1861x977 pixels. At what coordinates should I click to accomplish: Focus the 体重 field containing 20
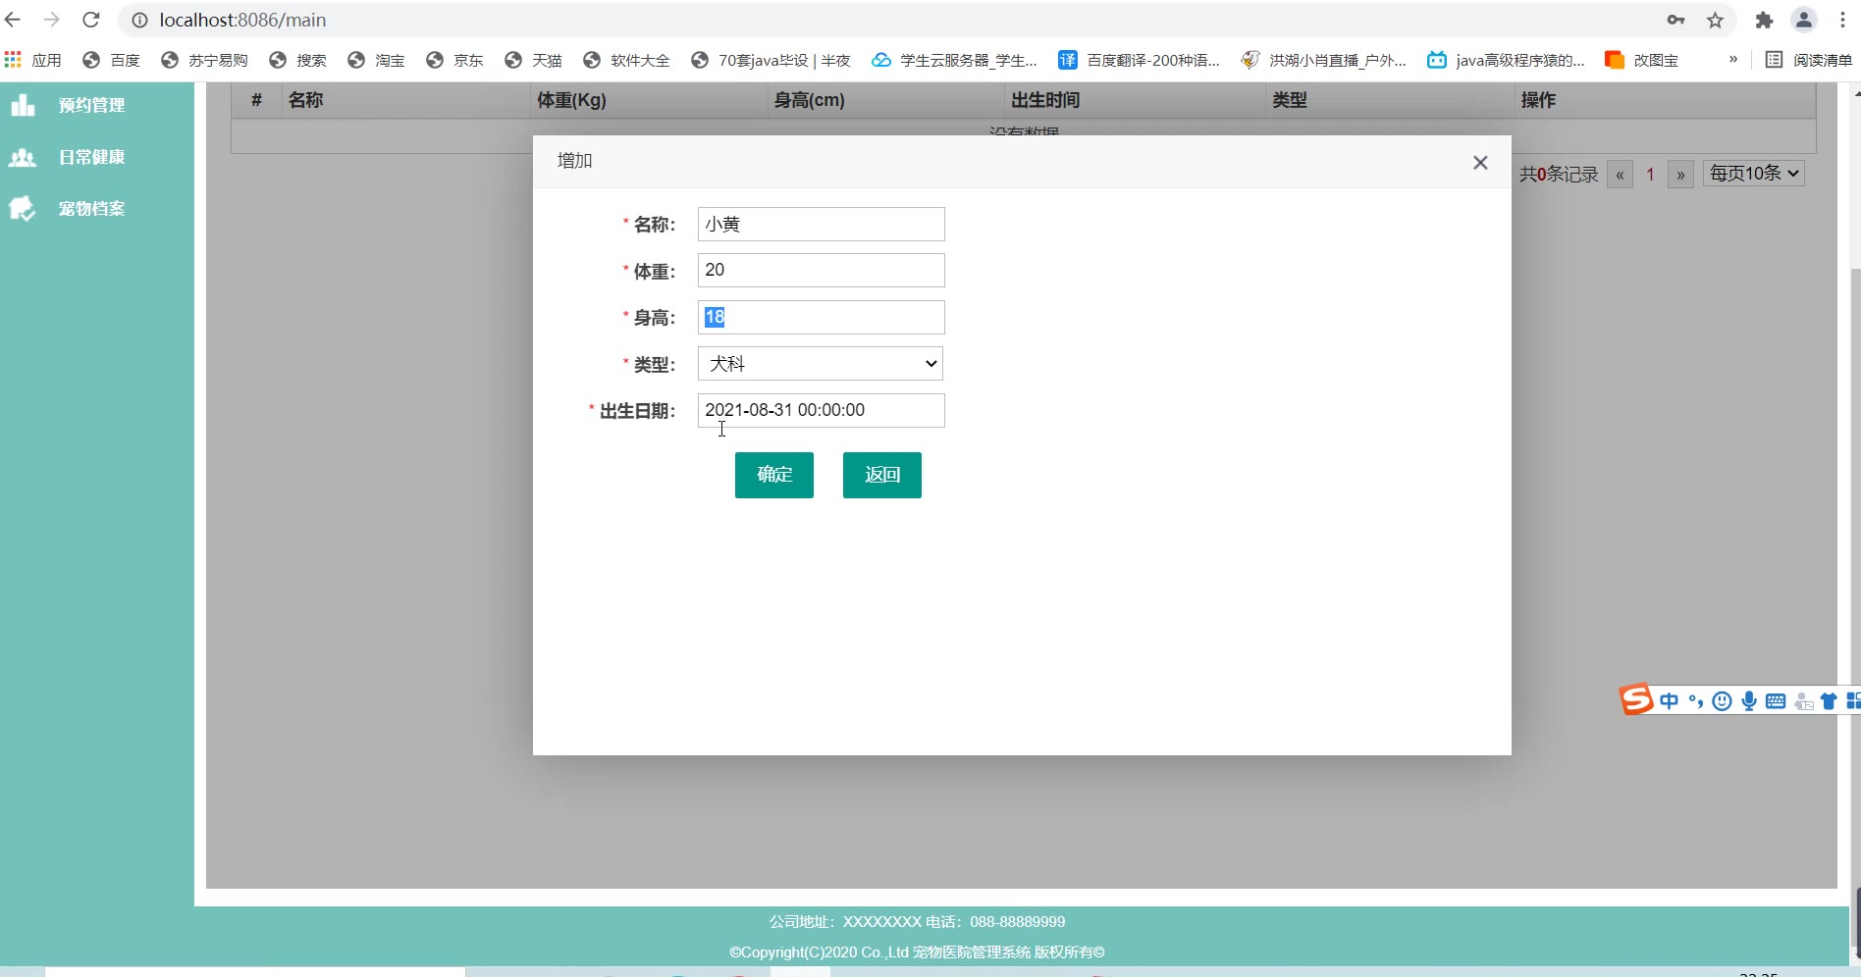coord(822,270)
